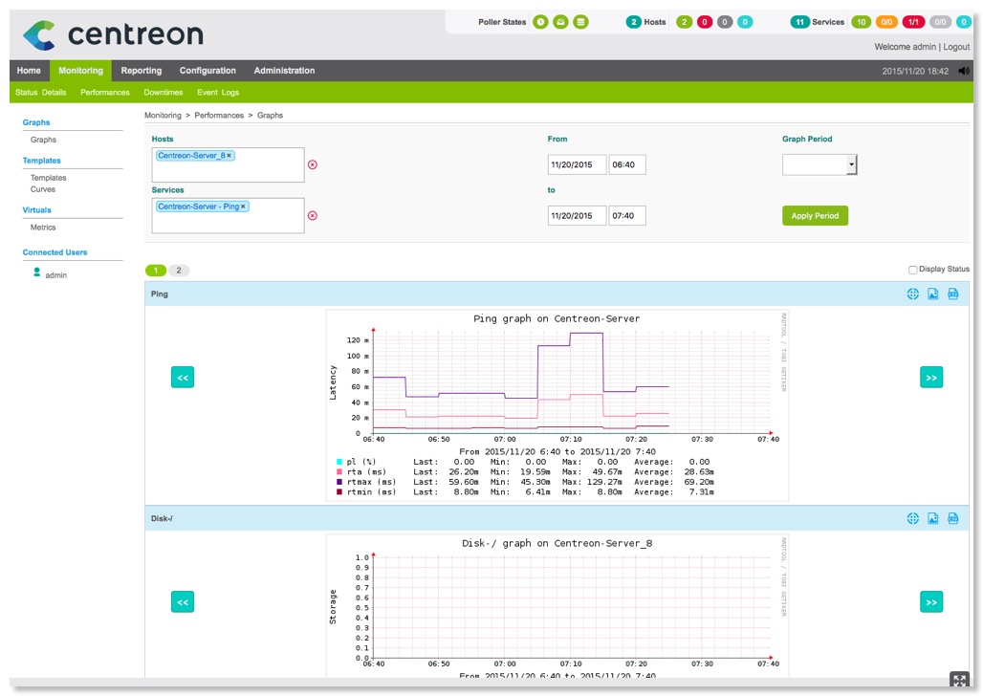Open the Reporting menu
Viewport: 983px width, 696px height.
pos(141,70)
